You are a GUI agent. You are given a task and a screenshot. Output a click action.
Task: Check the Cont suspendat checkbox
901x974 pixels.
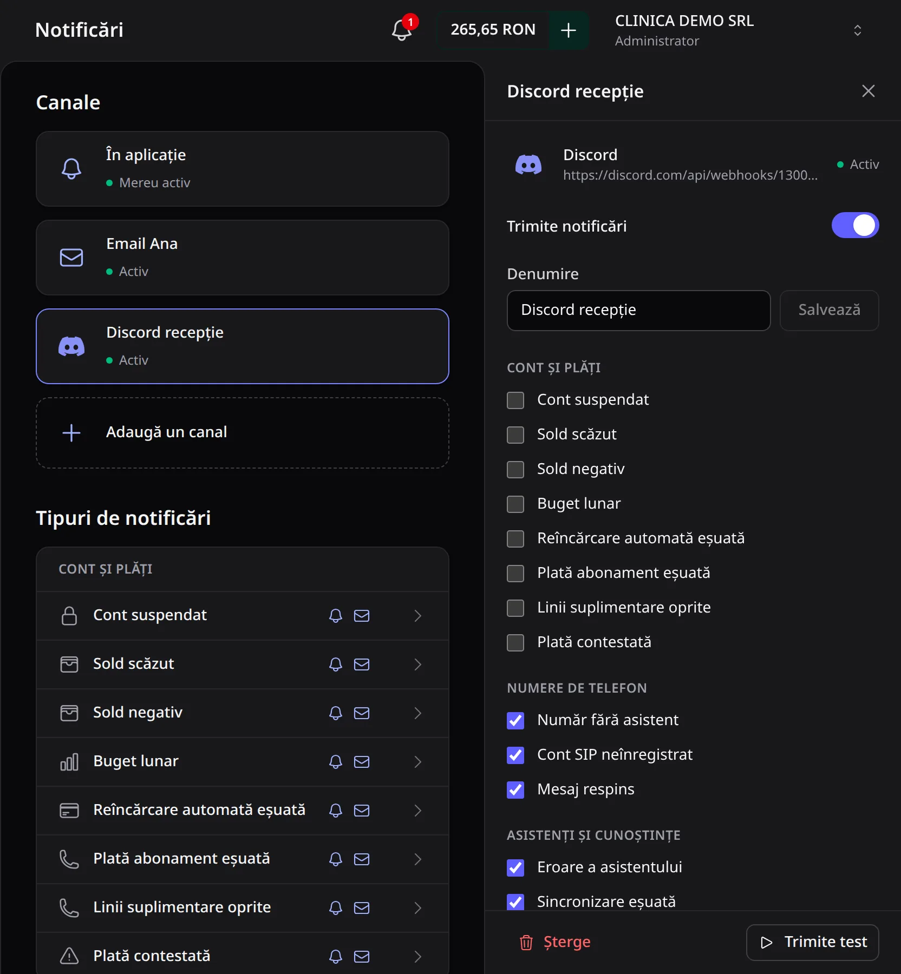pos(515,400)
